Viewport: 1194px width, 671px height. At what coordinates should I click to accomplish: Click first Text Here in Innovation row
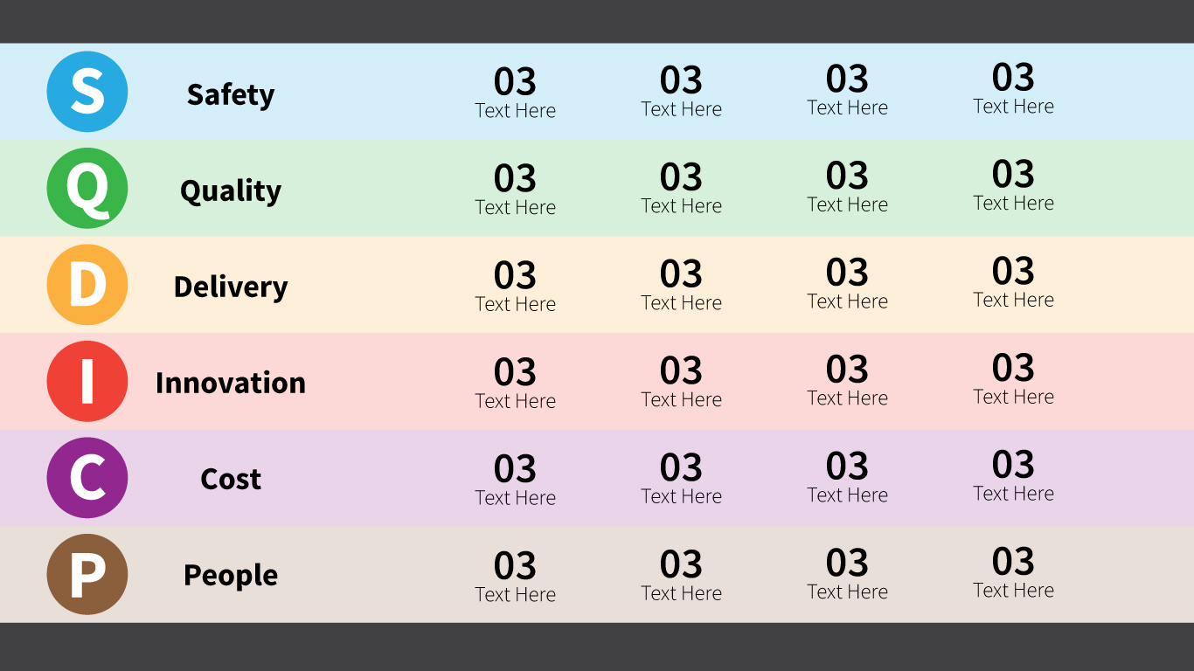click(x=515, y=401)
